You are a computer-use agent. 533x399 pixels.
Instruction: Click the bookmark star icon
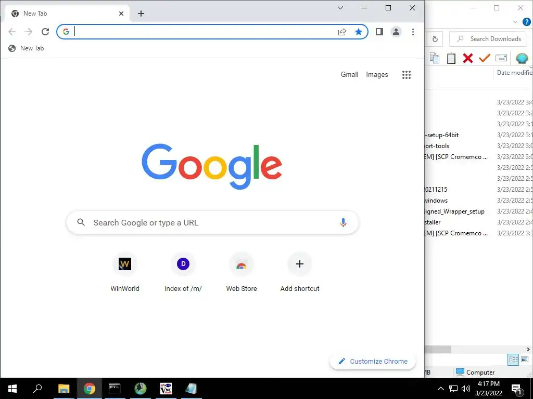click(358, 32)
